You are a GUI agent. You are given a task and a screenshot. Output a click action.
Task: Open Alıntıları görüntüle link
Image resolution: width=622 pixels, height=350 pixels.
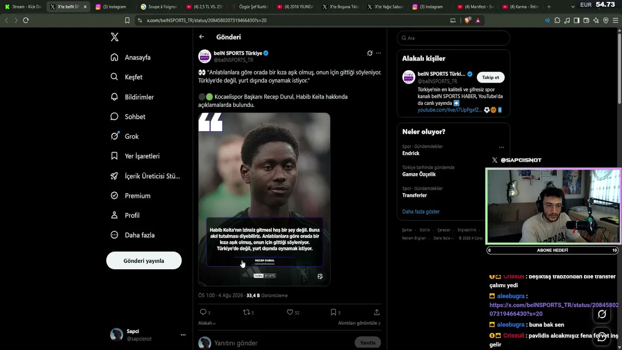(x=359, y=323)
